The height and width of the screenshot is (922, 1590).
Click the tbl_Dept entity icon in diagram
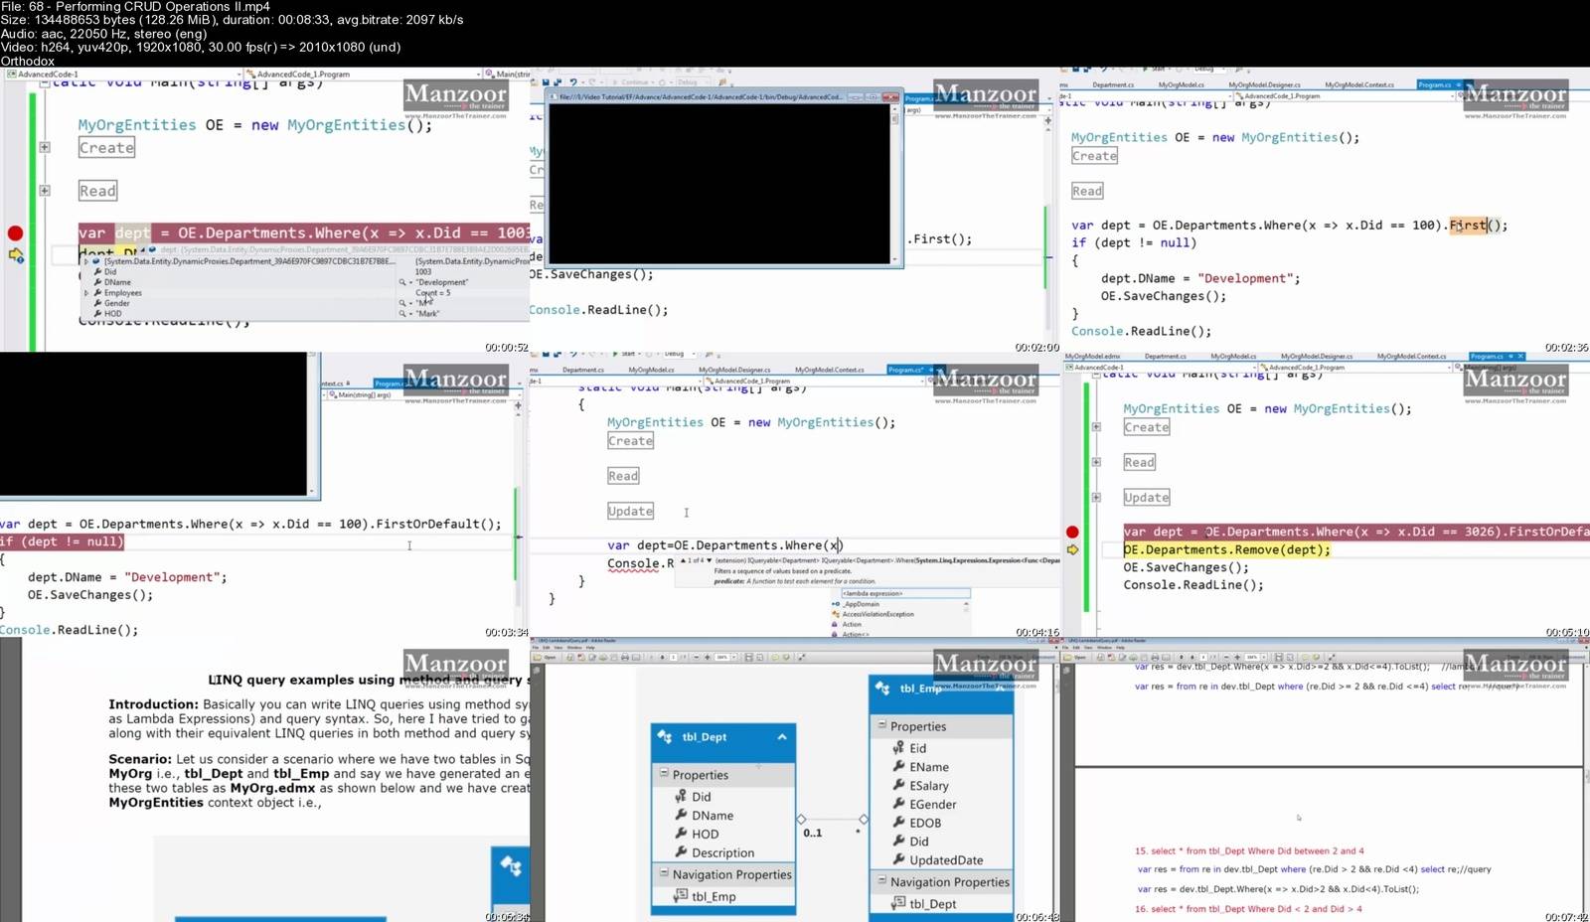click(x=665, y=736)
